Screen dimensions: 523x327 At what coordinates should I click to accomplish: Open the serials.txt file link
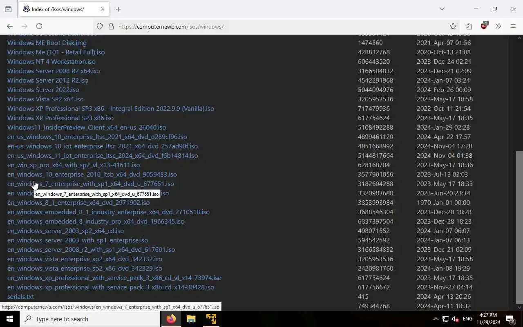[x=20, y=296]
